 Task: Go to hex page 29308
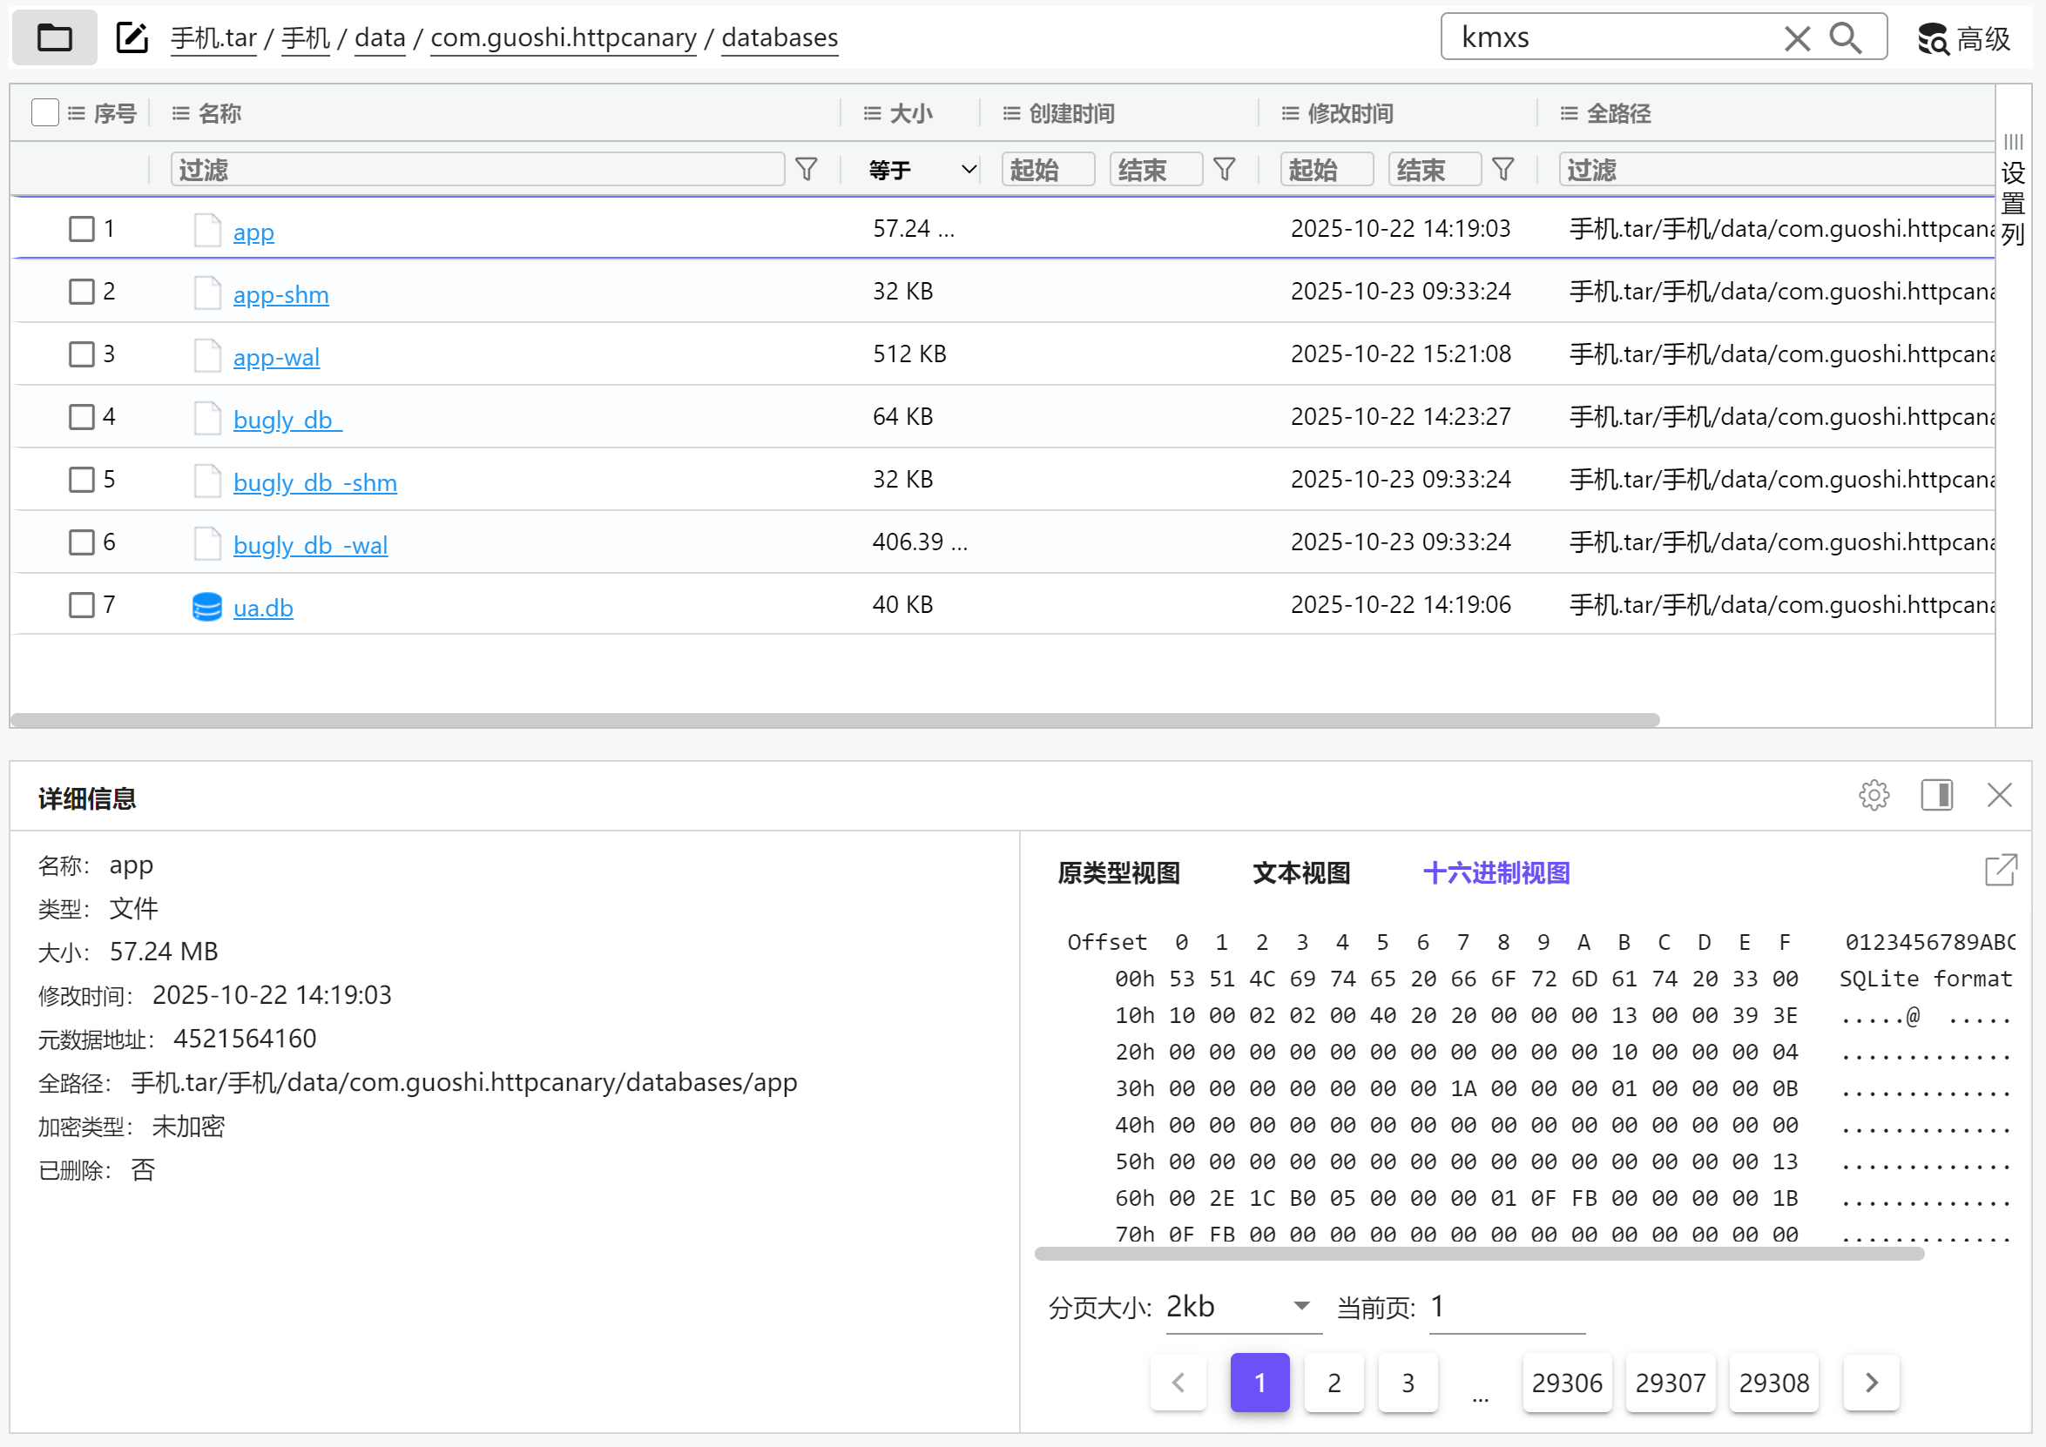pyautogui.click(x=1773, y=1383)
